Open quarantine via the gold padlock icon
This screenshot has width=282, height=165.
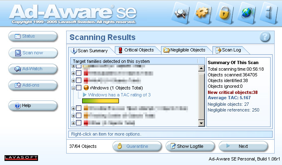(224, 13)
